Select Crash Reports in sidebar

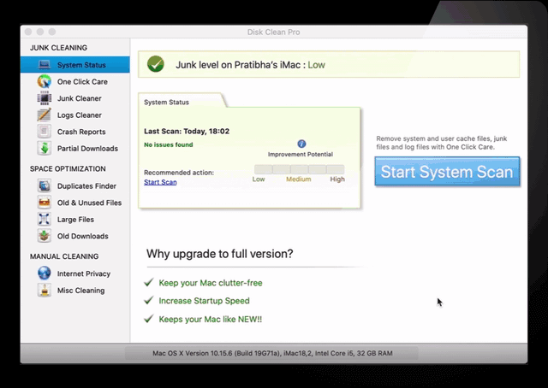(75, 132)
